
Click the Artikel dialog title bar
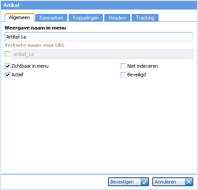(99, 5)
